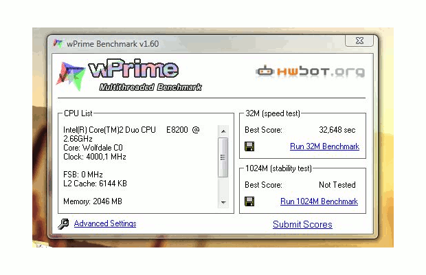Click the Intel Core2 Duo E8200 CPU name
Screen dimensions: 426x275
click(131, 134)
